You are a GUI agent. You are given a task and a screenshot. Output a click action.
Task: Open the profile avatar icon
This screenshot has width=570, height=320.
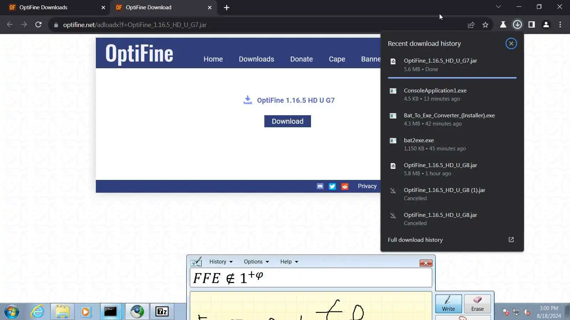(546, 25)
